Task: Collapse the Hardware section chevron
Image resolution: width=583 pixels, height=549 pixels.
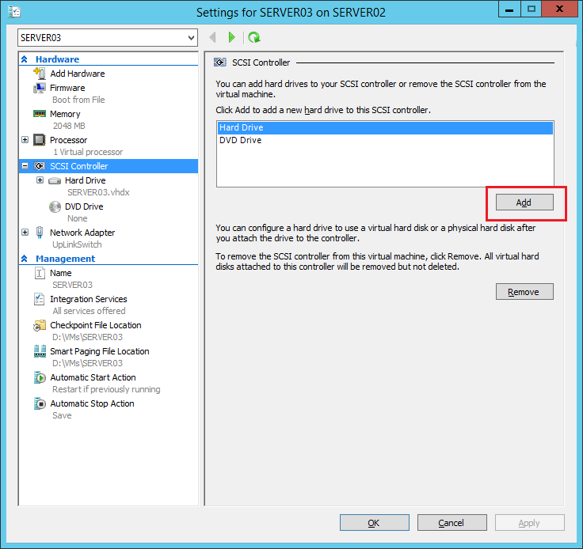Action: click(25, 59)
